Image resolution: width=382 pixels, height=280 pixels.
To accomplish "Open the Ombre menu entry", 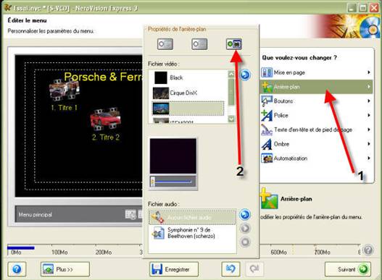I will [317, 144].
